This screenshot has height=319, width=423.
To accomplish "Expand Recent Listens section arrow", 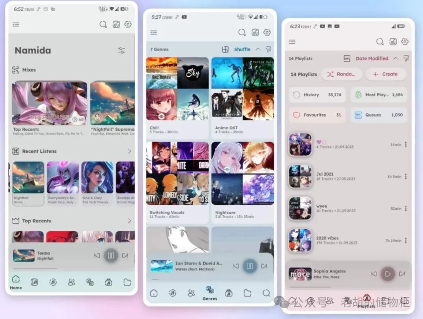I will (130, 151).
